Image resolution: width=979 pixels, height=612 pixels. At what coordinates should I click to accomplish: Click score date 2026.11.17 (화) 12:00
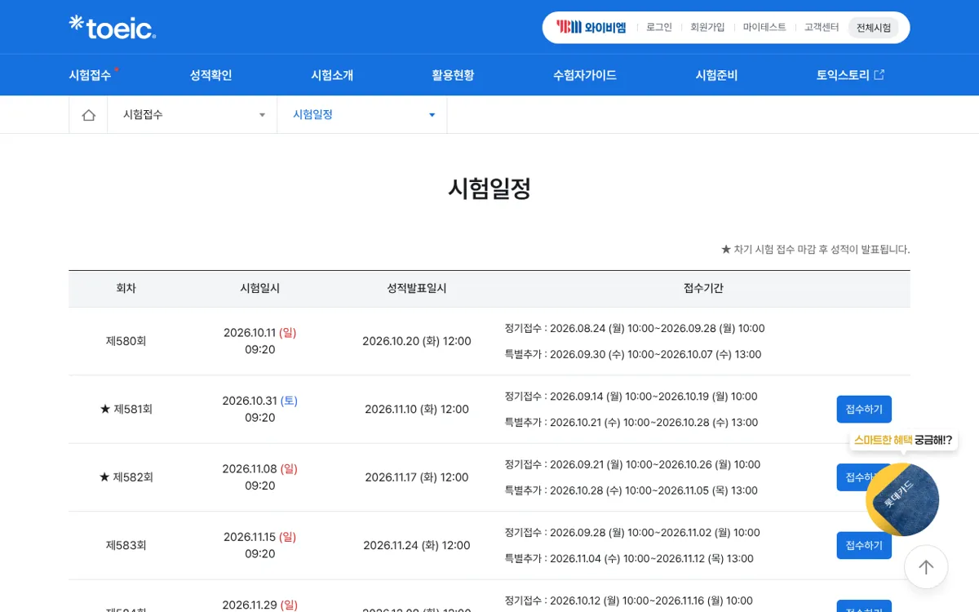coord(417,477)
